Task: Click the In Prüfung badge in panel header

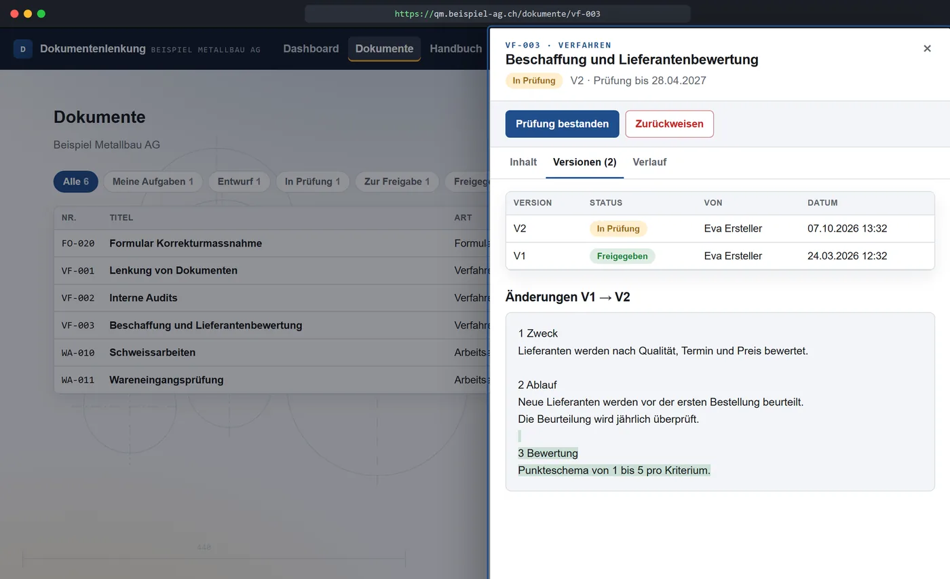Action: point(534,81)
